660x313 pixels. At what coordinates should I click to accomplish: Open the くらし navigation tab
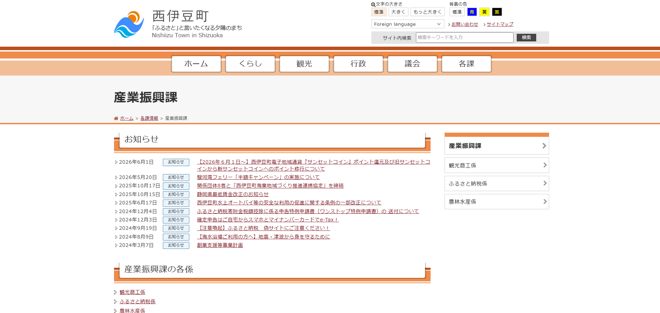coord(250,64)
